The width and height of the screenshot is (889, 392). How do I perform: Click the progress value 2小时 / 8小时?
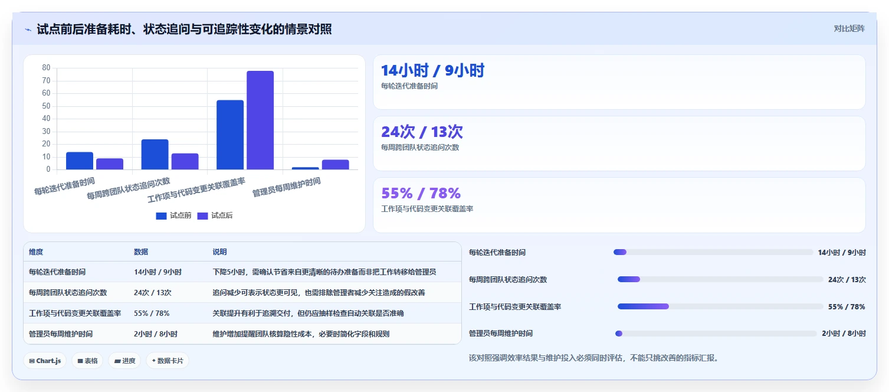pos(844,334)
